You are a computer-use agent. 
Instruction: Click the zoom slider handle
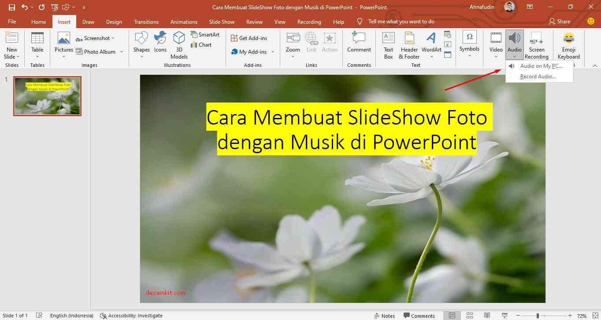[x=538, y=316]
